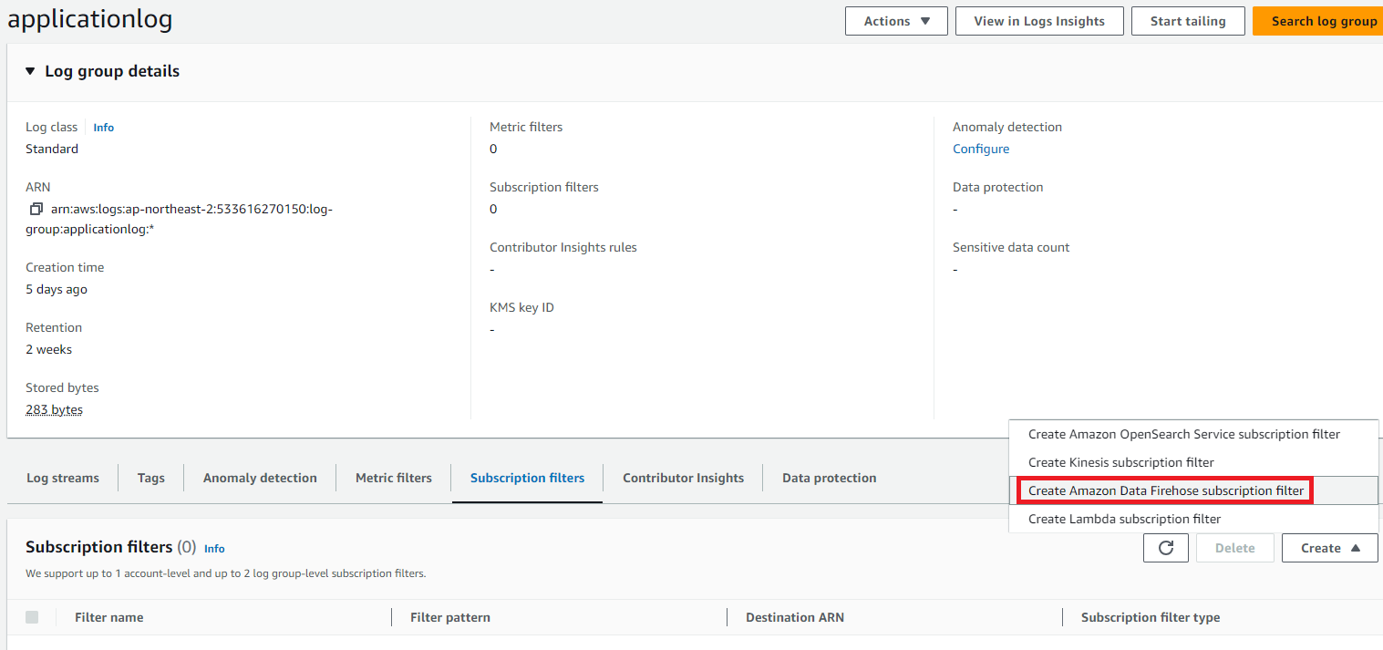Click the Configure anomaly detection link
Viewport: 1383px width, 650px height.
[981, 149]
